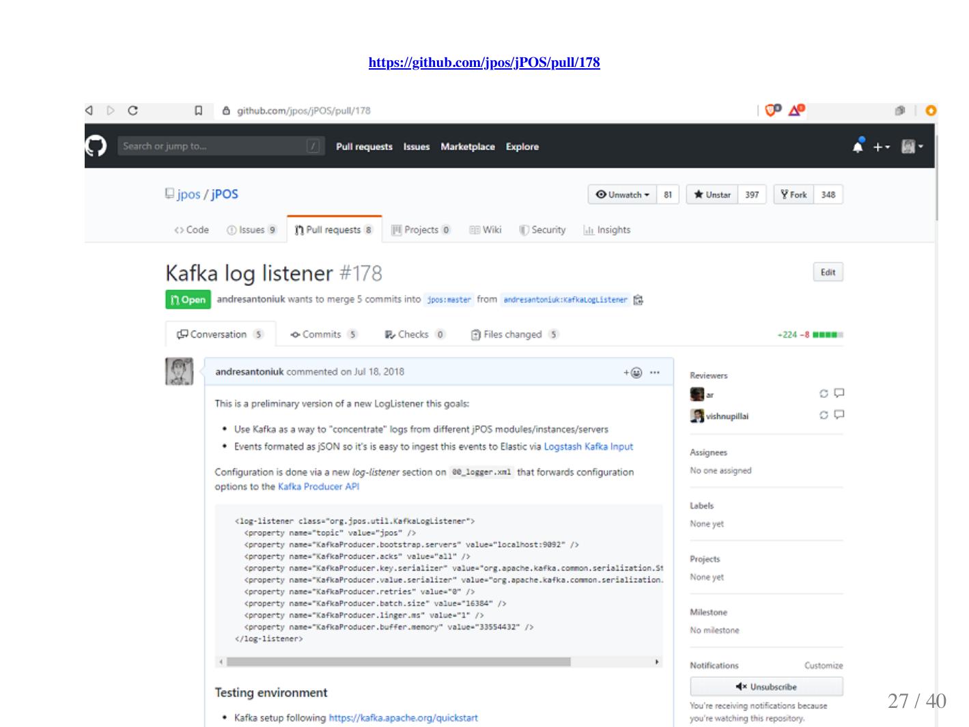
Task: Fork the jPOS repository
Action: (x=794, y=195)
